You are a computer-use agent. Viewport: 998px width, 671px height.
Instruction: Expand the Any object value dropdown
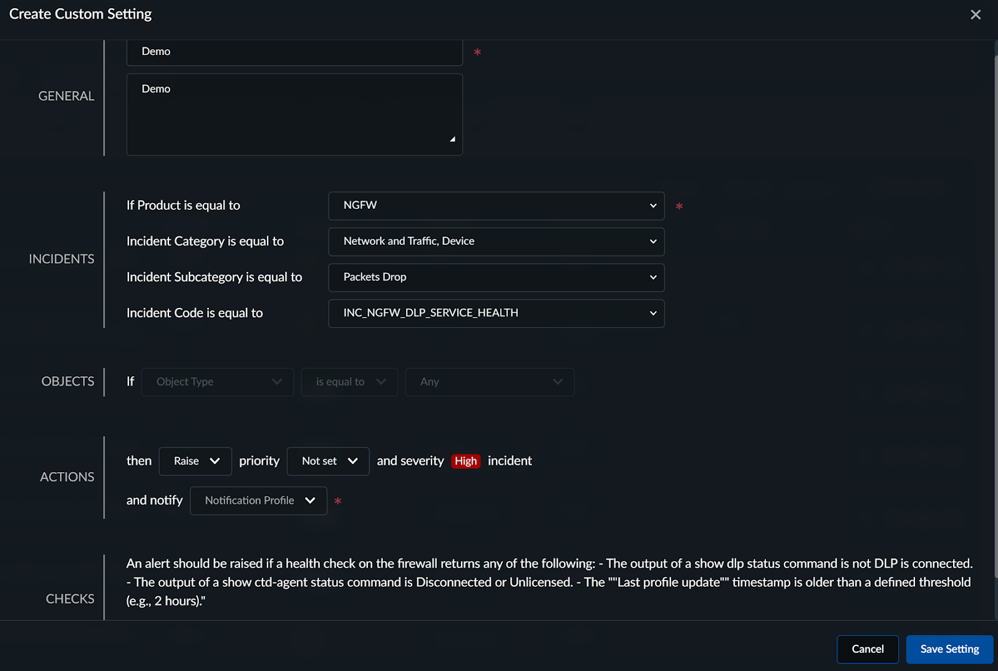point(490,382)
